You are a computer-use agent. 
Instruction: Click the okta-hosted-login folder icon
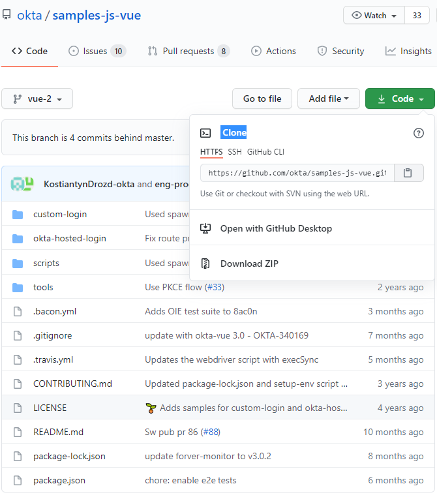18,239
